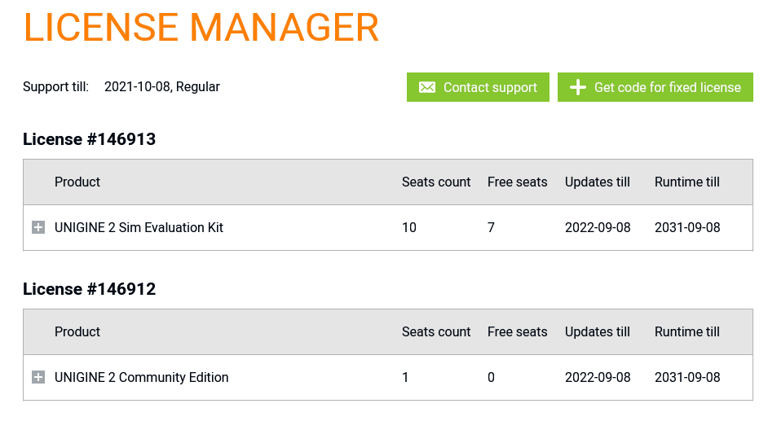Click the Free seats header in the first table
Image resolution: width=768 pixels, height=421 pixels.
pos(517,182)
